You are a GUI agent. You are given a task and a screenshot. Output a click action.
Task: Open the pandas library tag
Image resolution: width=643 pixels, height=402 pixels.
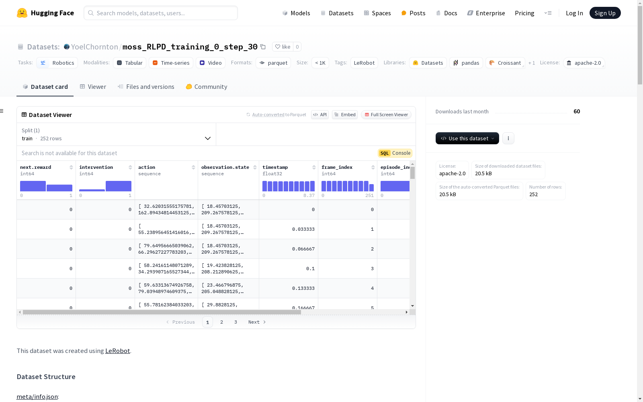click(x=466, y=63)
